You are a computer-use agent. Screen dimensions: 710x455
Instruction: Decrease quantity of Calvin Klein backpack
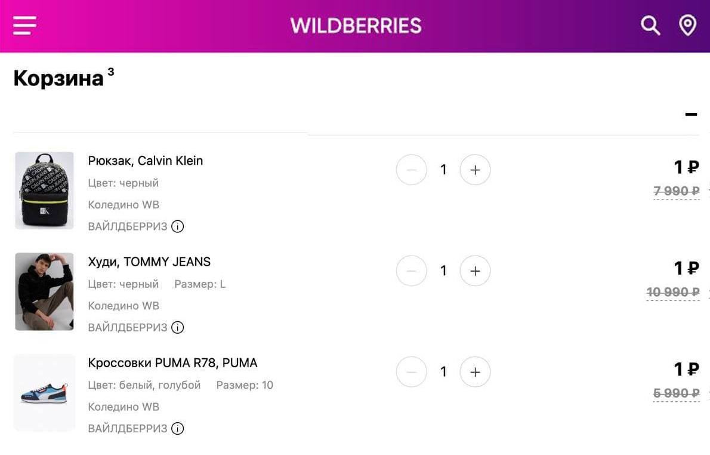(x=412, y=170)
